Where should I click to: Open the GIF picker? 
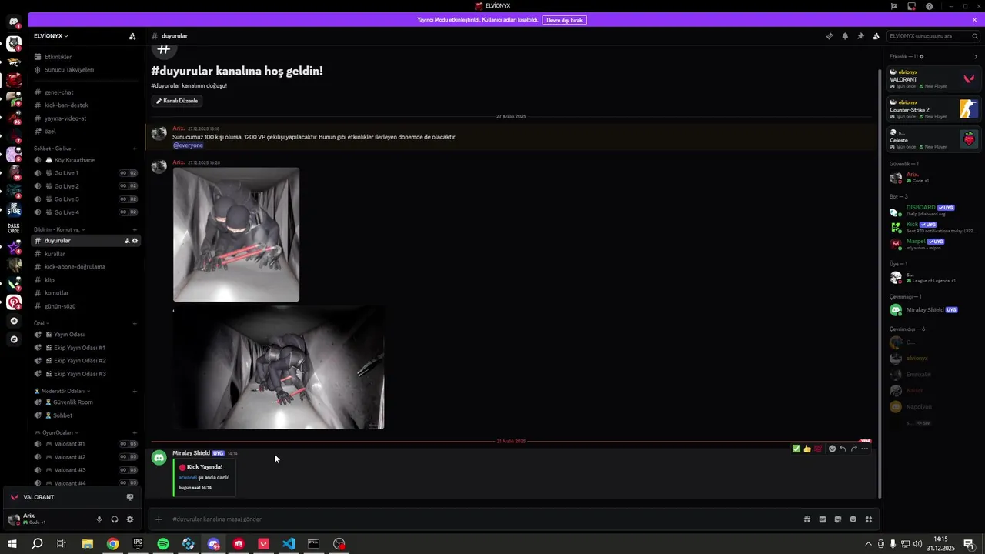coord(822,519)
